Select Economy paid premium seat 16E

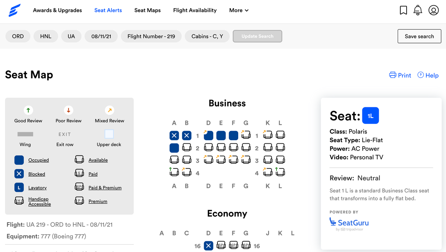221,246
